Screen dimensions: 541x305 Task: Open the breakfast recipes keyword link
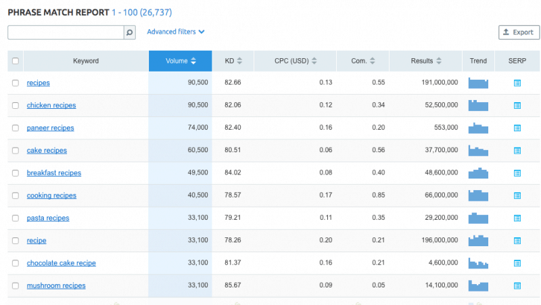point(54,173)
